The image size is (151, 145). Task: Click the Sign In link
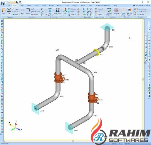click(148, 6)
